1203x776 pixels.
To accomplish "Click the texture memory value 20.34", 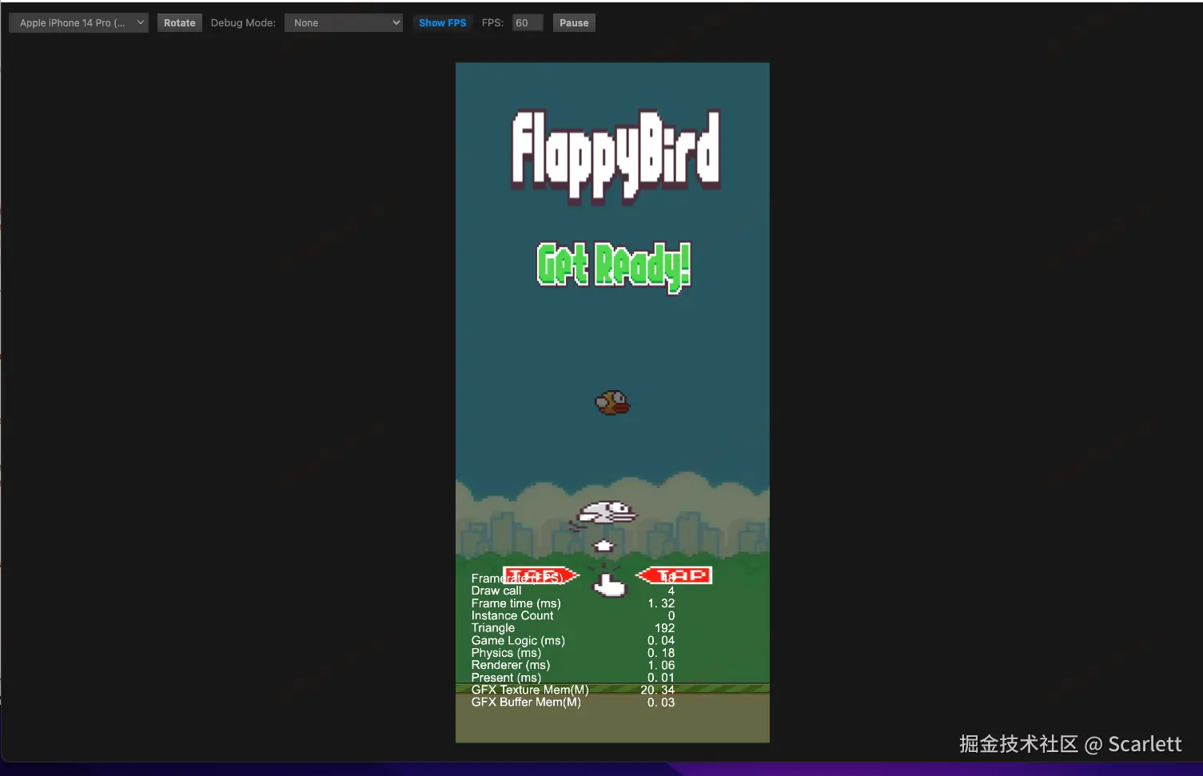I will (658, 690).
